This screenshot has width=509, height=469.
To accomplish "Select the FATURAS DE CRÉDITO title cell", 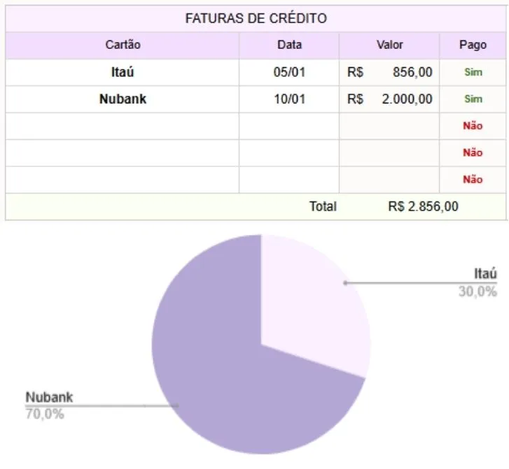I will pos(256,19).
